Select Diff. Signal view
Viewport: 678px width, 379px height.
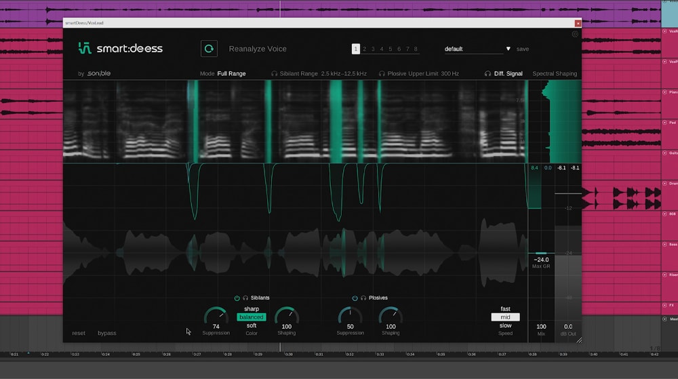pyautogui.click(x=508, y=74)
